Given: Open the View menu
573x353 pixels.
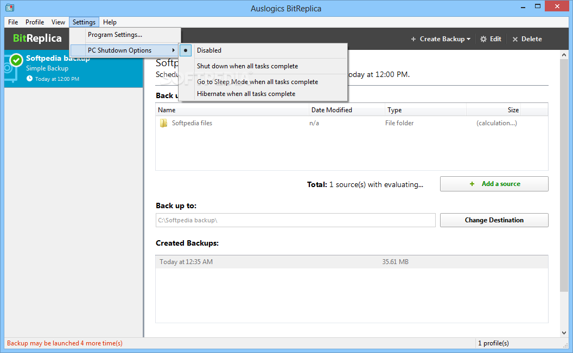Looking at the screenshot, I should tap(58, 22).
